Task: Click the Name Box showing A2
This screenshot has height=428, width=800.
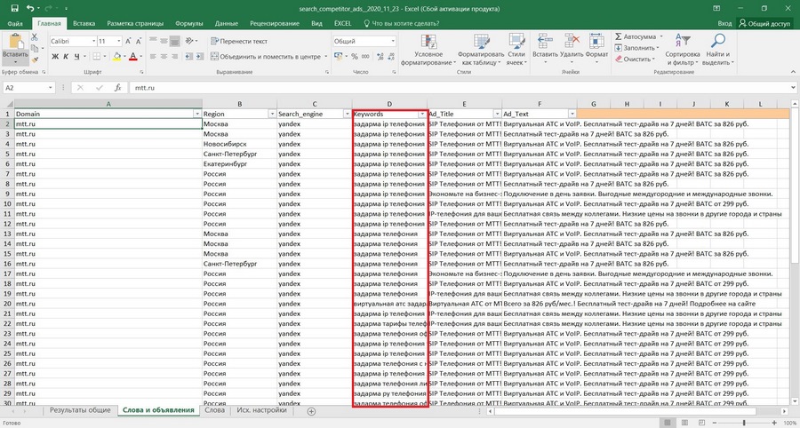Action: tap(31, 89)
